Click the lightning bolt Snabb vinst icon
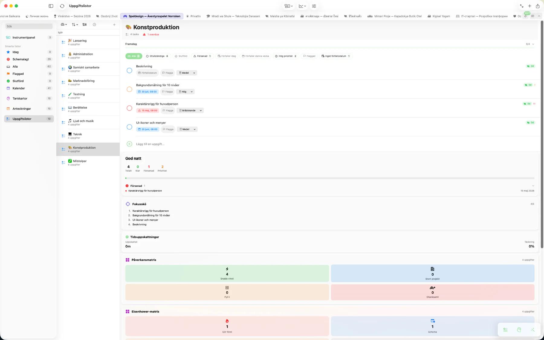The height and width of the screenshot is (340, 544). coord(227,269)
